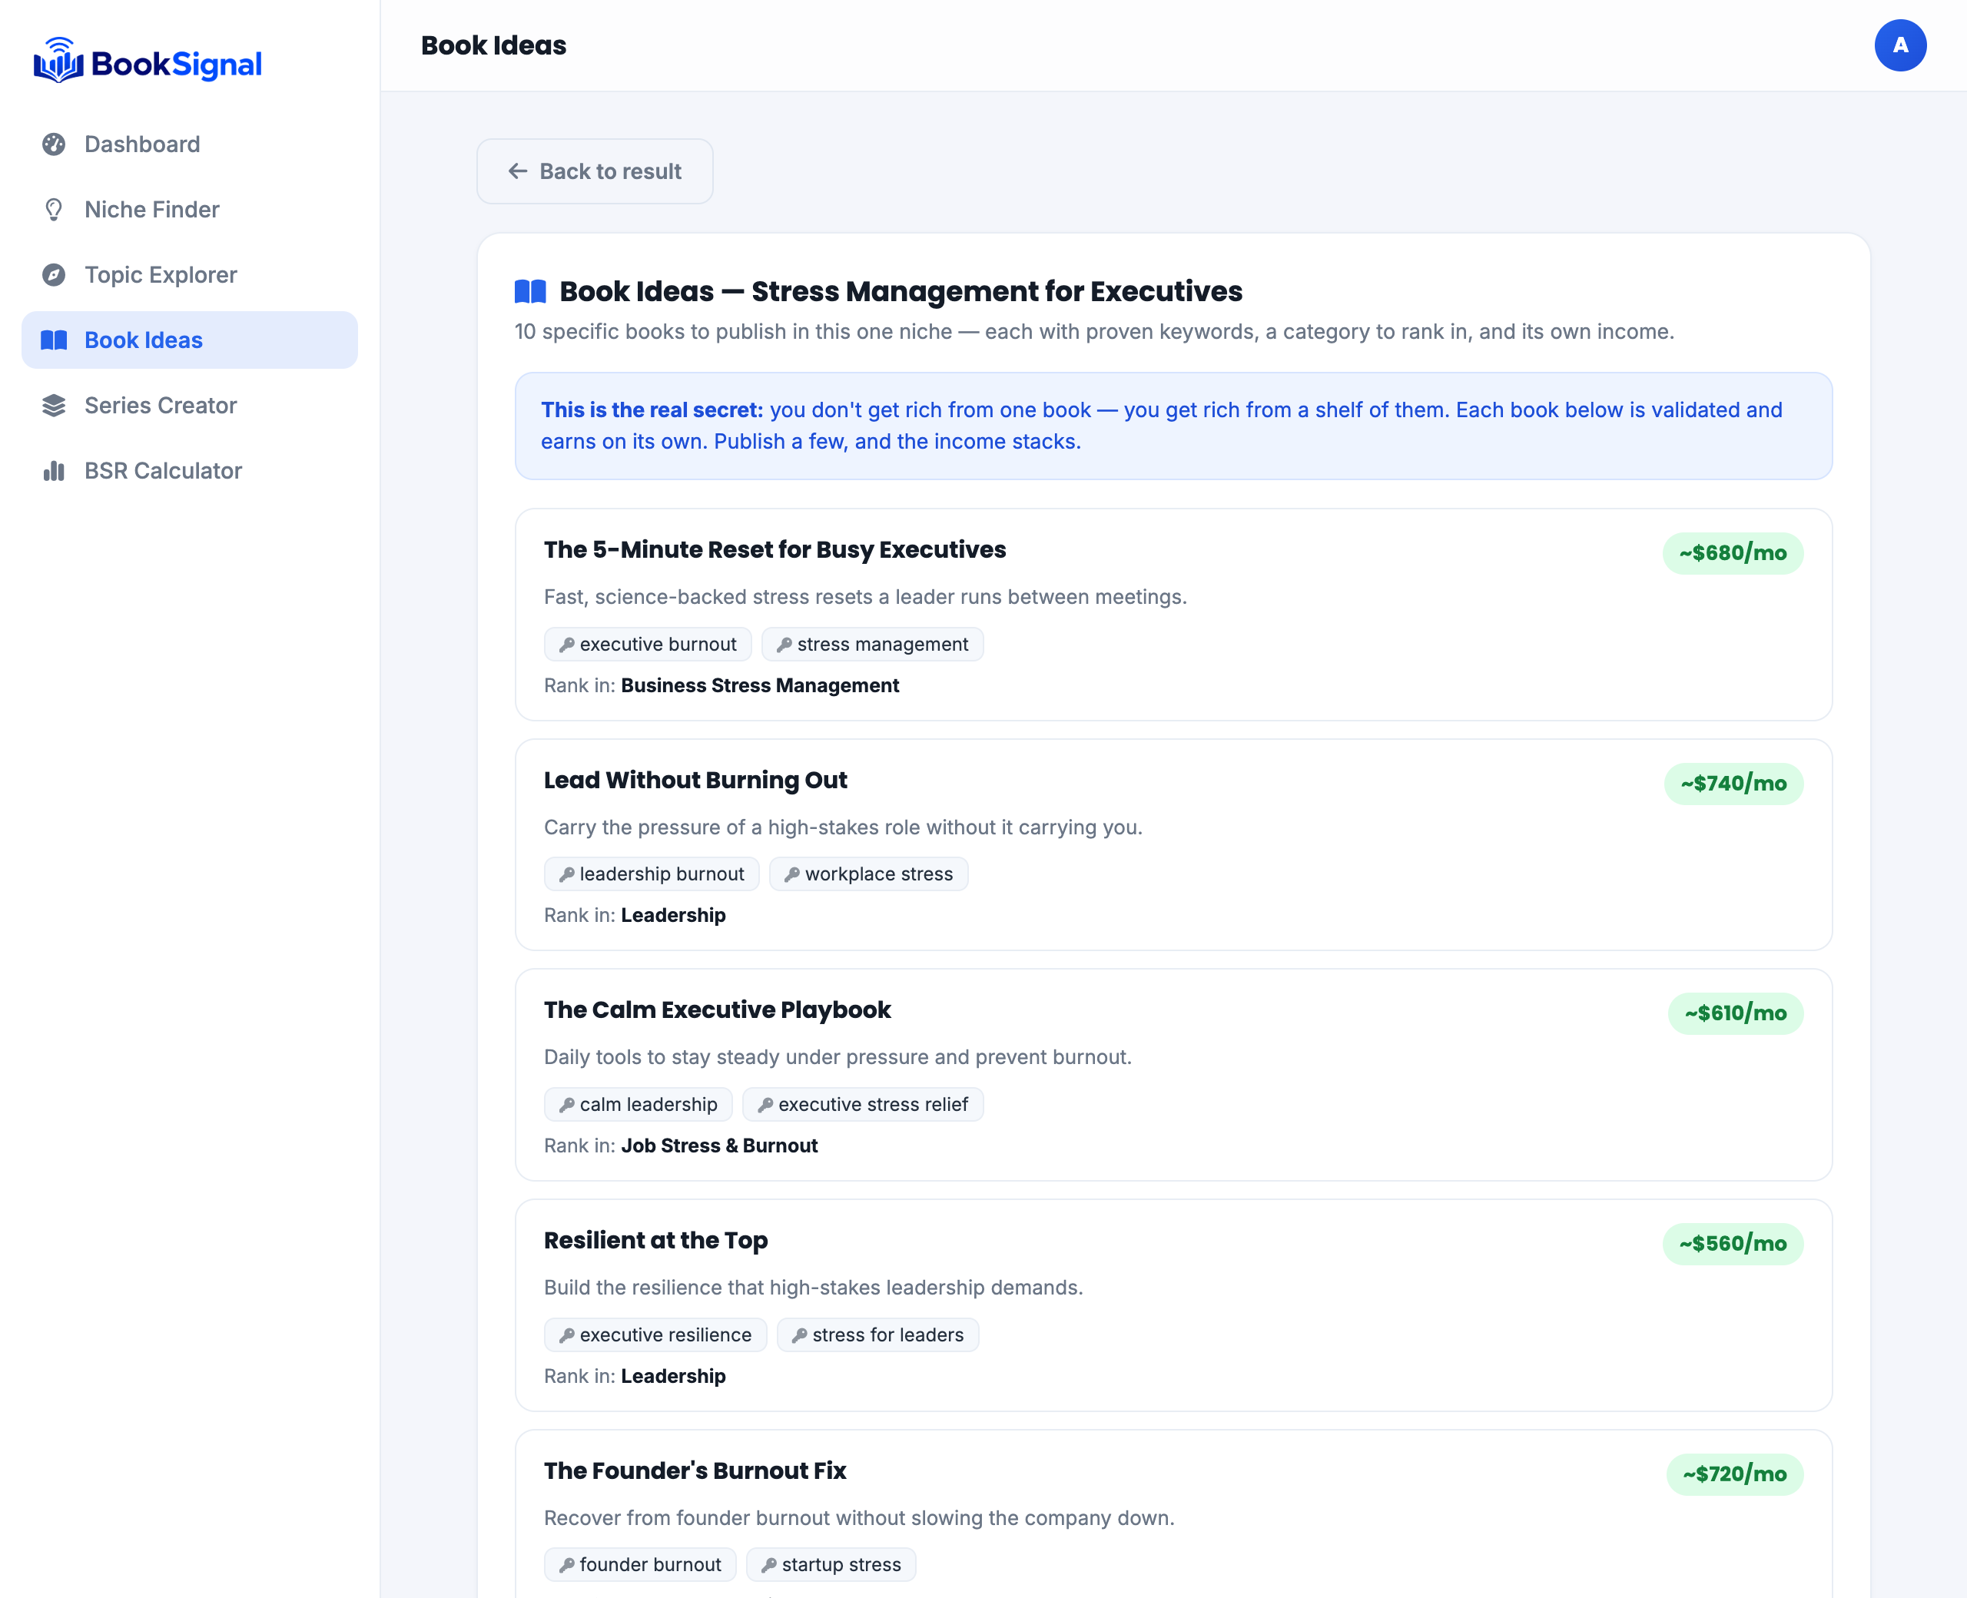
Task: Click the book icon beside the page heading
Action: tap(530, 292)
